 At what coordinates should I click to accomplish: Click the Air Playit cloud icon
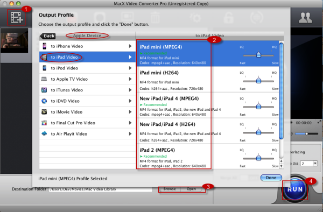[44, 133]
